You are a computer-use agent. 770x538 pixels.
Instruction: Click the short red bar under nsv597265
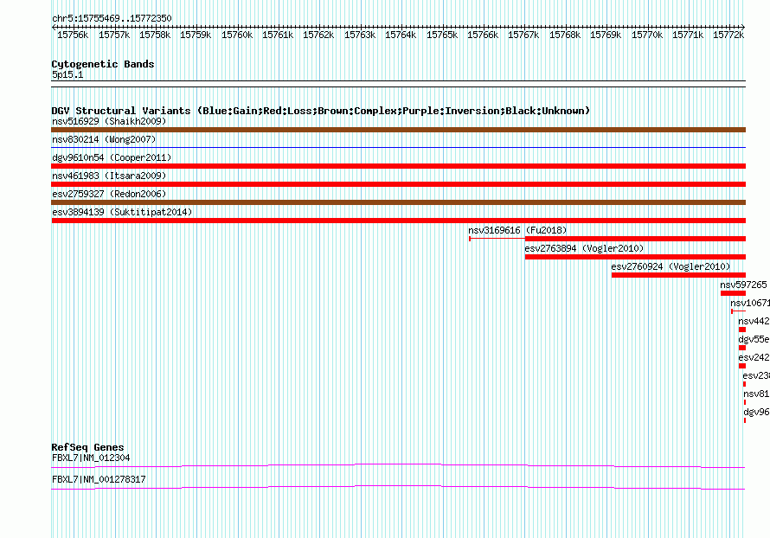(x=733, y=293)
